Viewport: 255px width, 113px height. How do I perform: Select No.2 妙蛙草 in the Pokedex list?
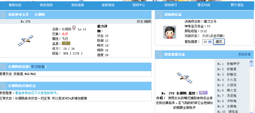227,69
